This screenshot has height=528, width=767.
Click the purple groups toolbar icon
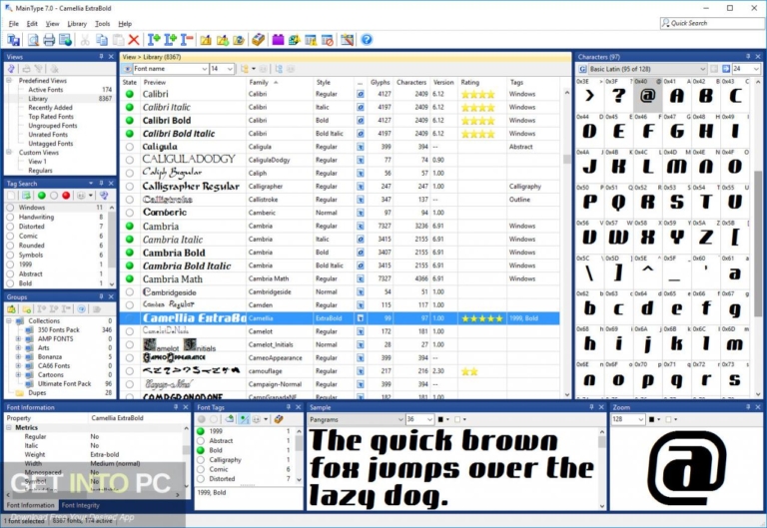pyautogui.click(x=278, y=40)
